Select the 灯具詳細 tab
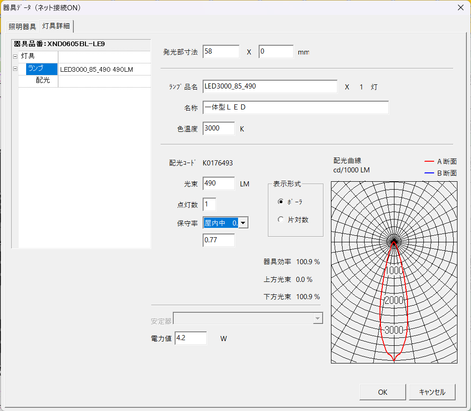The width and height of the screenshot is (471, 411). (56, 26)
